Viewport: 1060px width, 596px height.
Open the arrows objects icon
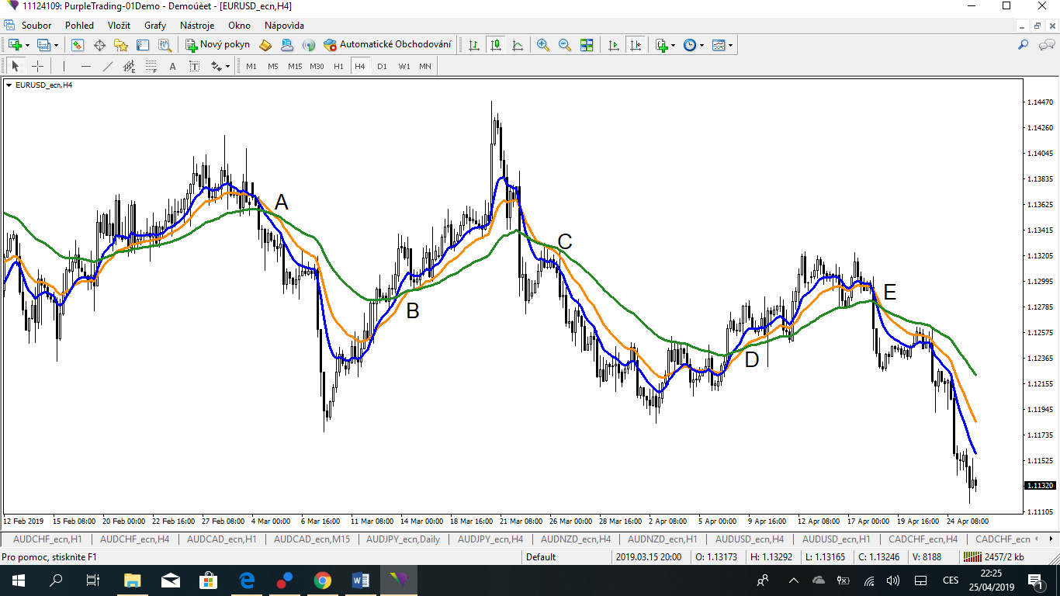tap(217, 66)
